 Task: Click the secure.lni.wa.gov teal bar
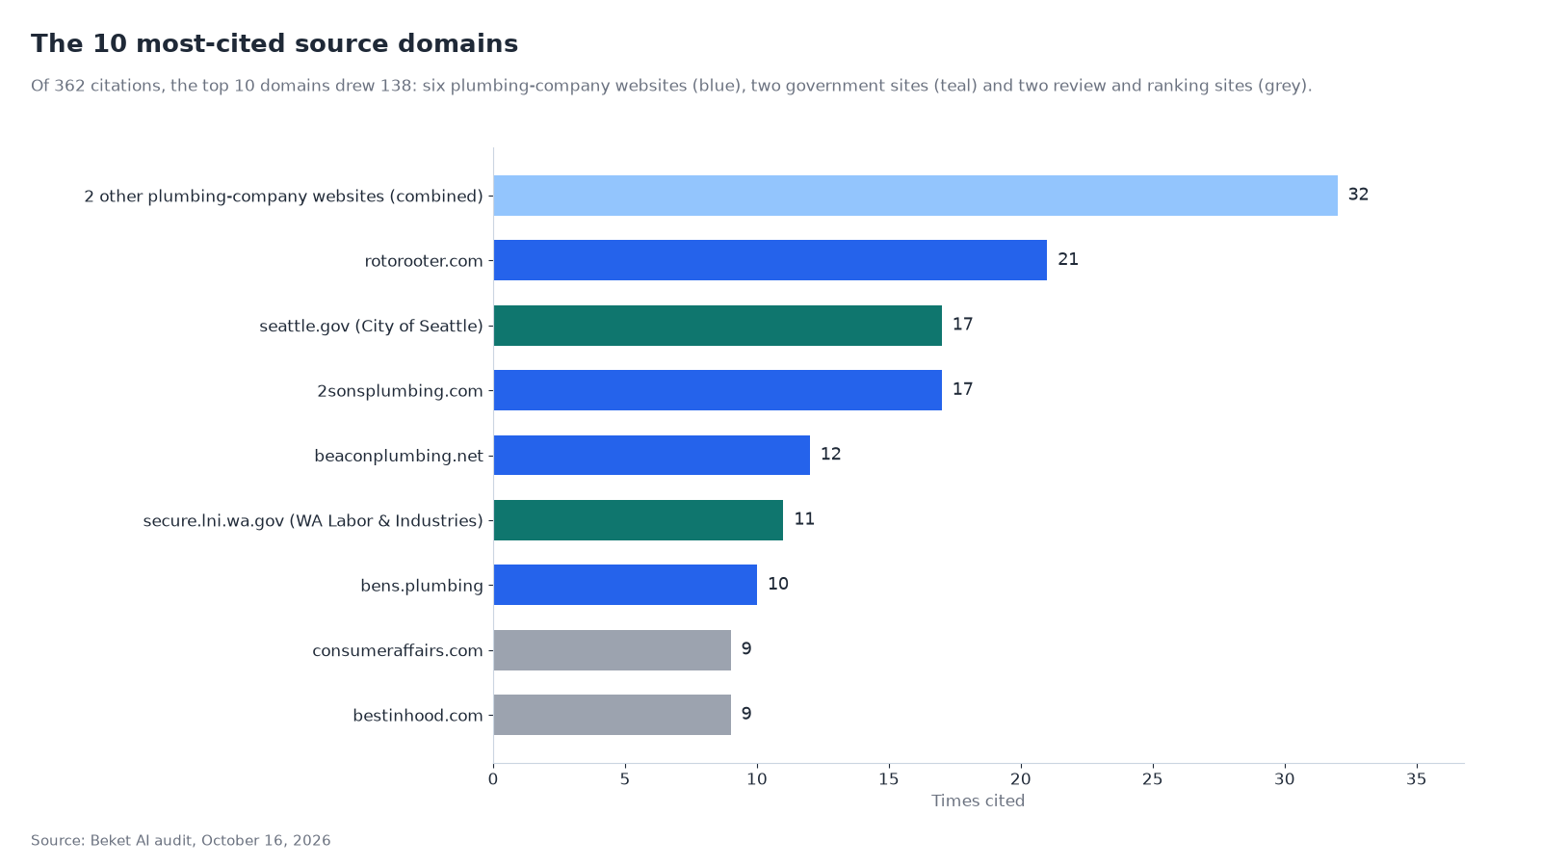pyautogui.click(x=639, y=520)
